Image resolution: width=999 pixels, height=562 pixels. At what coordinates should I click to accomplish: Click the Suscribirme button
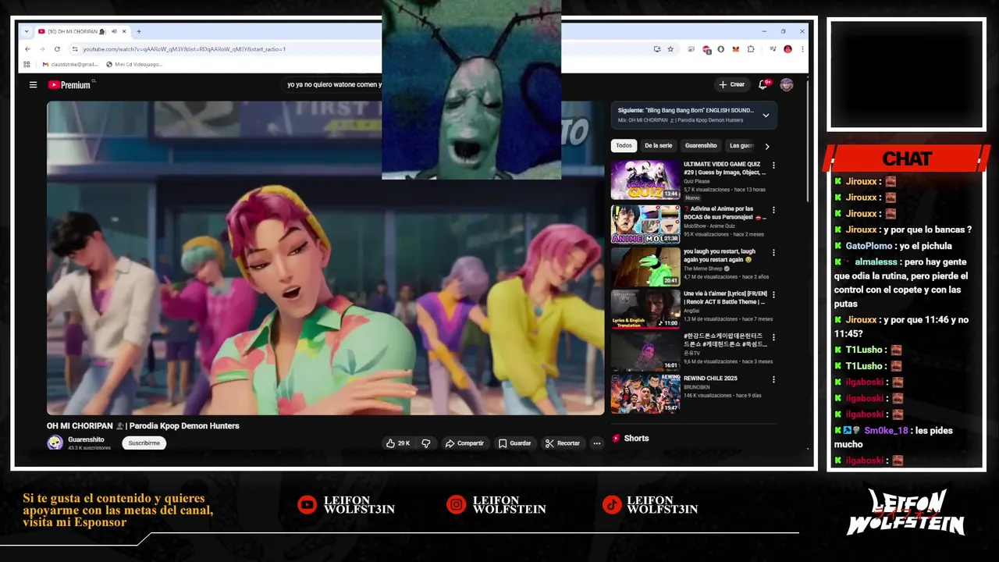pyautogui.click(x=144, y=443)
